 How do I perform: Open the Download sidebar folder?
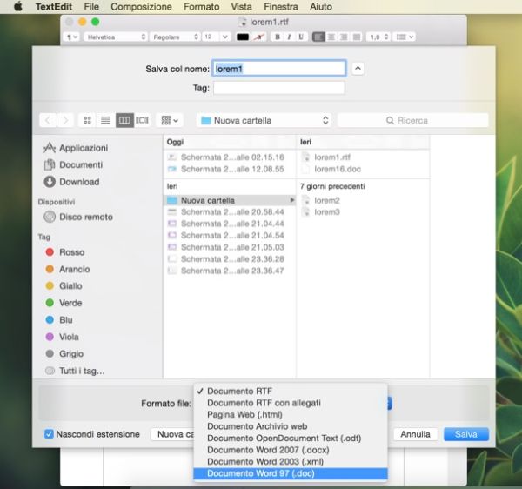click(78, 182)
